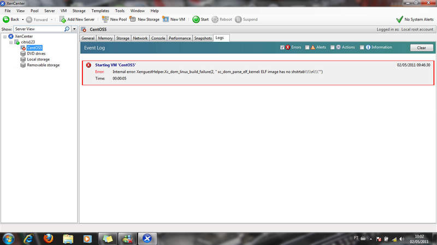
Task: Click the New Storage icon
Action: (133, 19)
